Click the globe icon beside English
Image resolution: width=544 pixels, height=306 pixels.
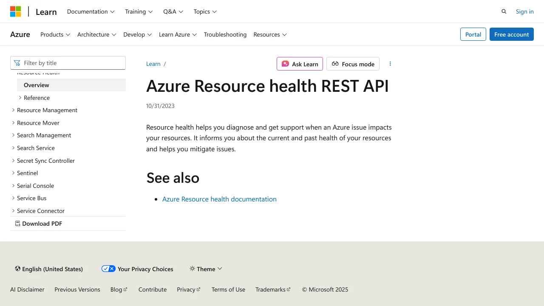point(17,269)
